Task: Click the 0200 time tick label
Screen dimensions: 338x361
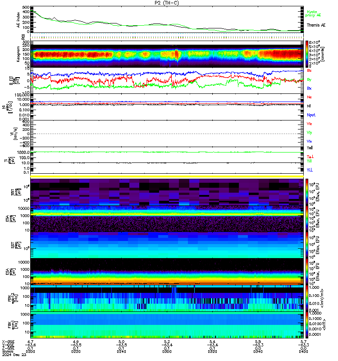Action: (x=30, y=352)
